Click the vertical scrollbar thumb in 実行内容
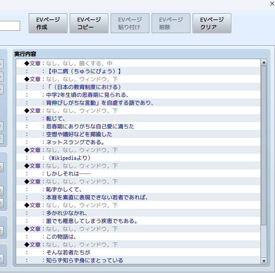275x273 pixels. click(x=264, y=145)
